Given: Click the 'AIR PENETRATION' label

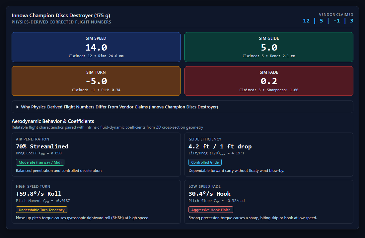Looking at the screenshot, I should coord(33,139).
